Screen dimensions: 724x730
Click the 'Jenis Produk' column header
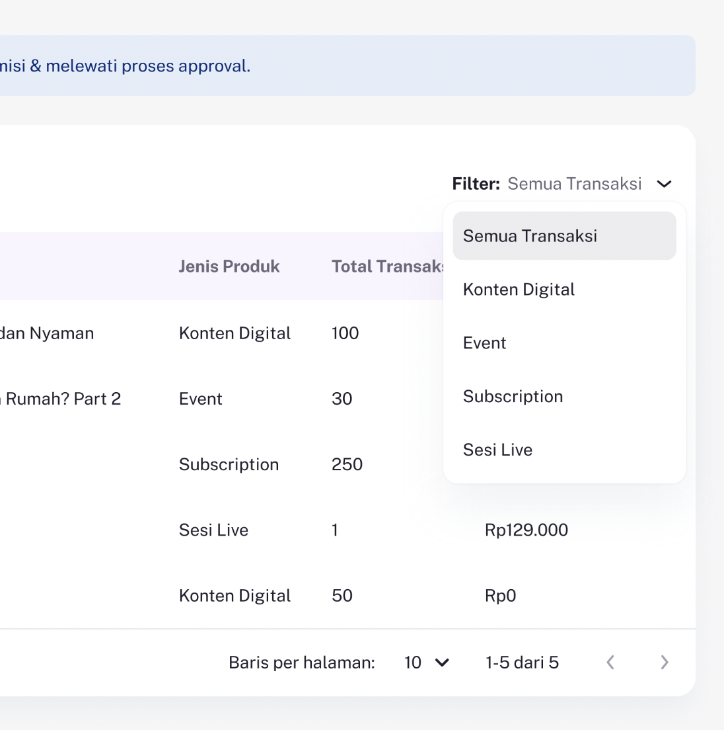pos(229,266)
